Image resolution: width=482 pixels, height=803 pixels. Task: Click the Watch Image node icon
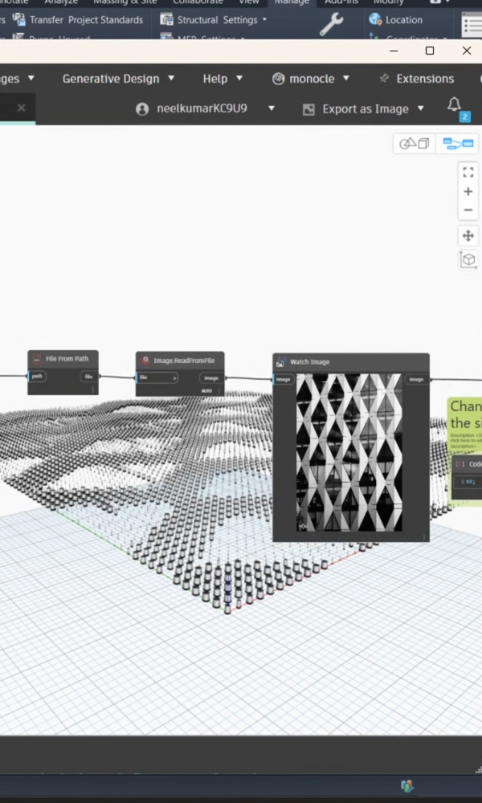coord(280,362)
